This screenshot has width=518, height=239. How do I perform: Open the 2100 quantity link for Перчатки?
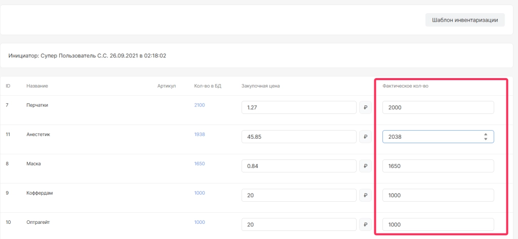pos(199,105)
